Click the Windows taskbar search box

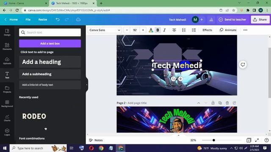38,148
